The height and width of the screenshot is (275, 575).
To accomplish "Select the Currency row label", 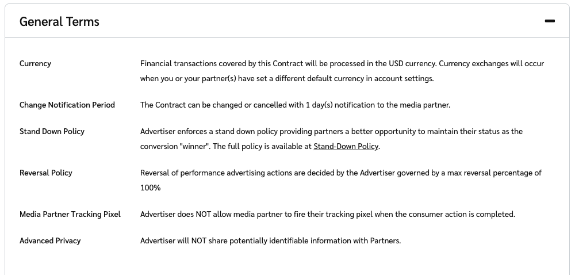I will point(35,63).
